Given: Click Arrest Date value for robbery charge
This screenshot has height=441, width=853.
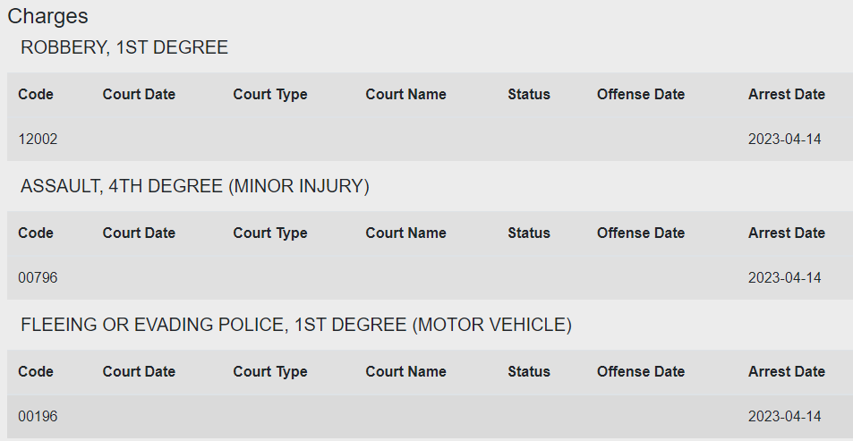Looking at the screenshot, I should click(x=784, y=140).
